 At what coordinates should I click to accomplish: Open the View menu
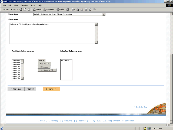[16, 5]
